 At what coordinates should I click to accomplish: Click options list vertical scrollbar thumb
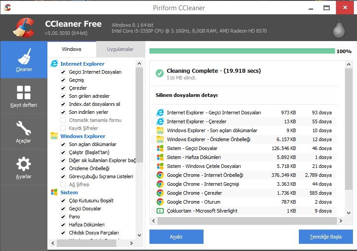pyautogui.click(x=139, y=115)
